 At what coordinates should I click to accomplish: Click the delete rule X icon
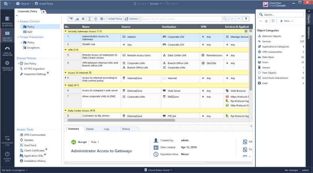pyautogui.click(x=83, y=19)
